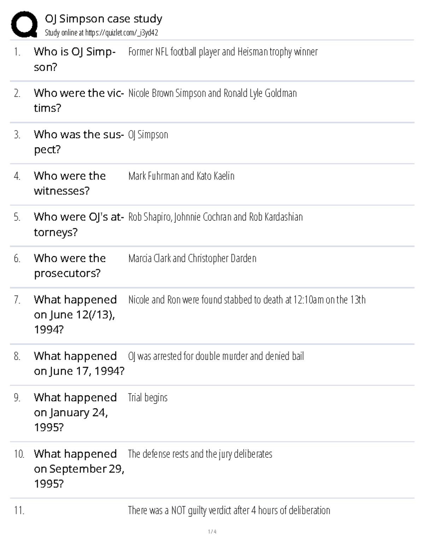Screen dimensions: 424x549
Task: Click the "OJ Simpson case study" title
Action: click(104, 18)
